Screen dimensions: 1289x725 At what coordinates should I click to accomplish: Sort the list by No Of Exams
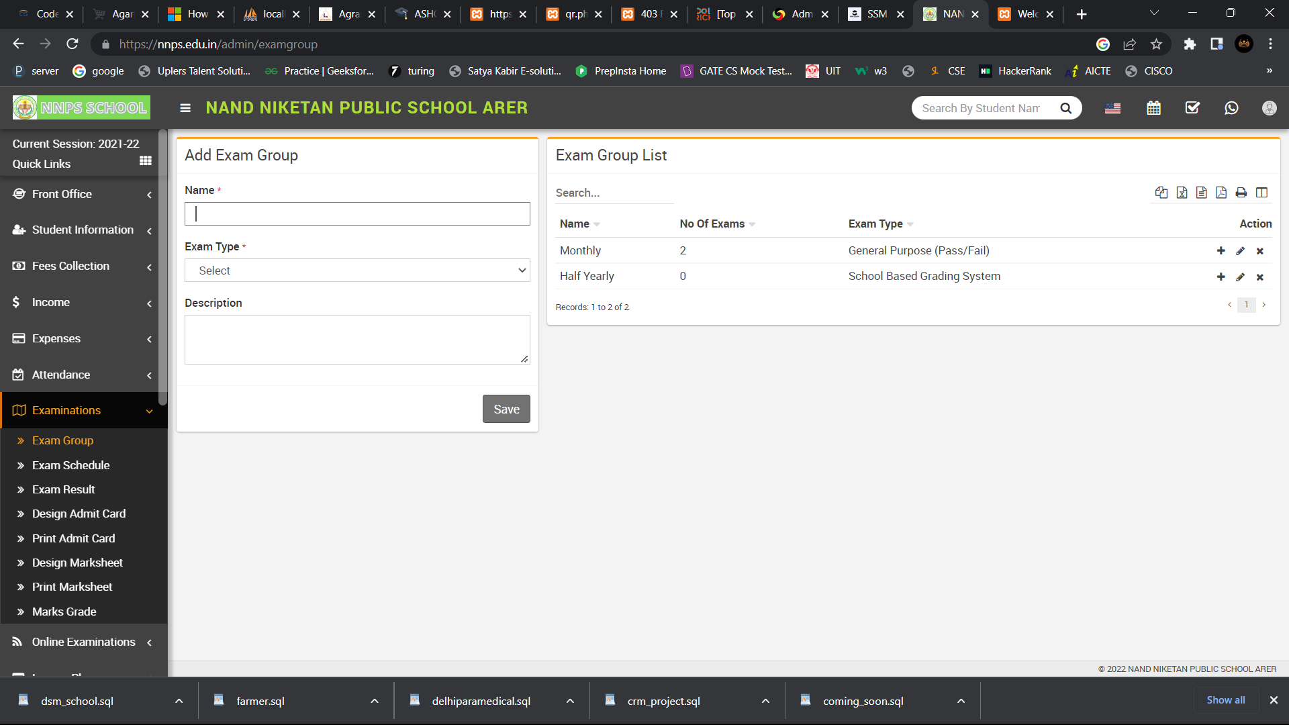[717, 224]
